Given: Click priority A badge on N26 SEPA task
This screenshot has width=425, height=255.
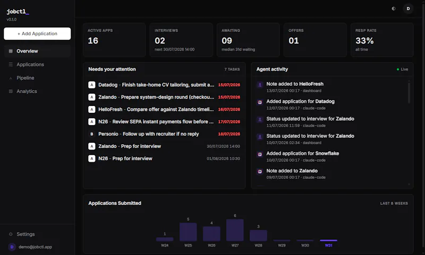Looking at the screenshot, I should tap(91, 122).
